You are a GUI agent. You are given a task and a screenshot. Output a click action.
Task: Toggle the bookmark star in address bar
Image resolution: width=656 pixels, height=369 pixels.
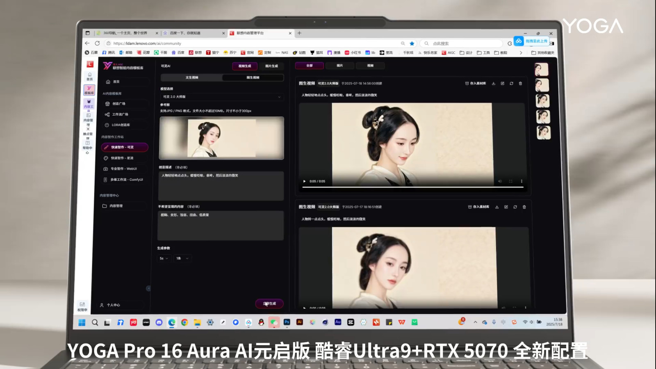pyautogui.click(x=412, y=43)
